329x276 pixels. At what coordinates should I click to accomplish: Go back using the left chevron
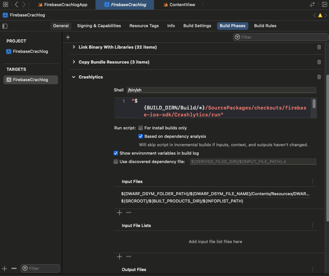(x=16, y=5)
